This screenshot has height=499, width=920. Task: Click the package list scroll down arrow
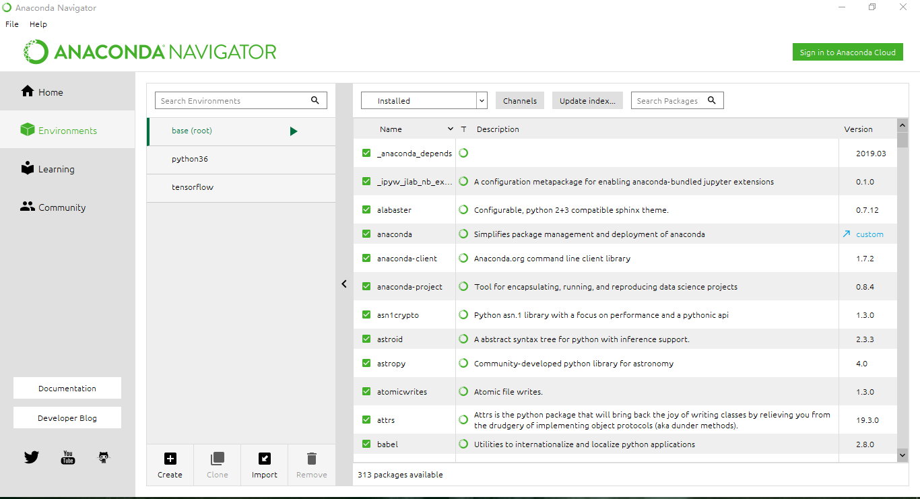pyautogui.click(x=902, y=456)
